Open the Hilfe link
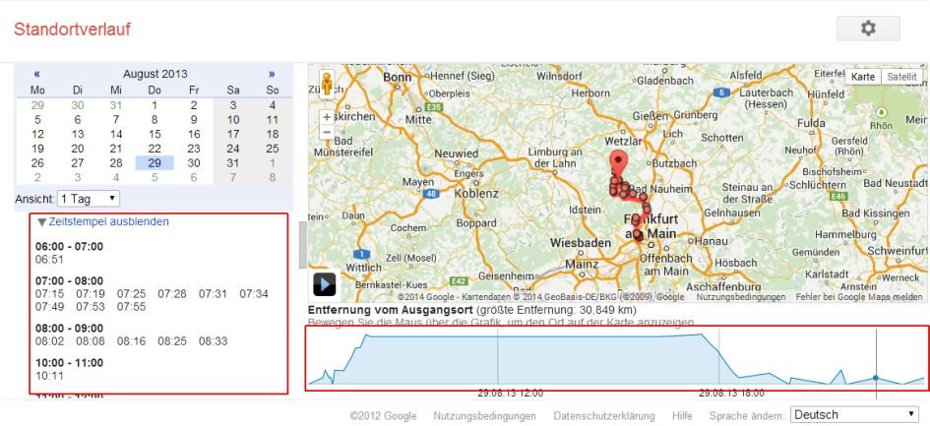930x426 pixels. point(682,416)
